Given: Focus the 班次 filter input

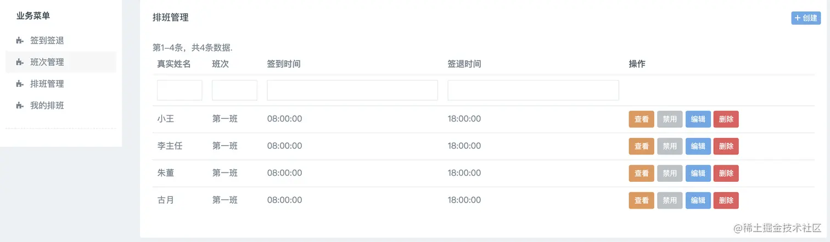Looking at the screenshot, I should [234, 90].
